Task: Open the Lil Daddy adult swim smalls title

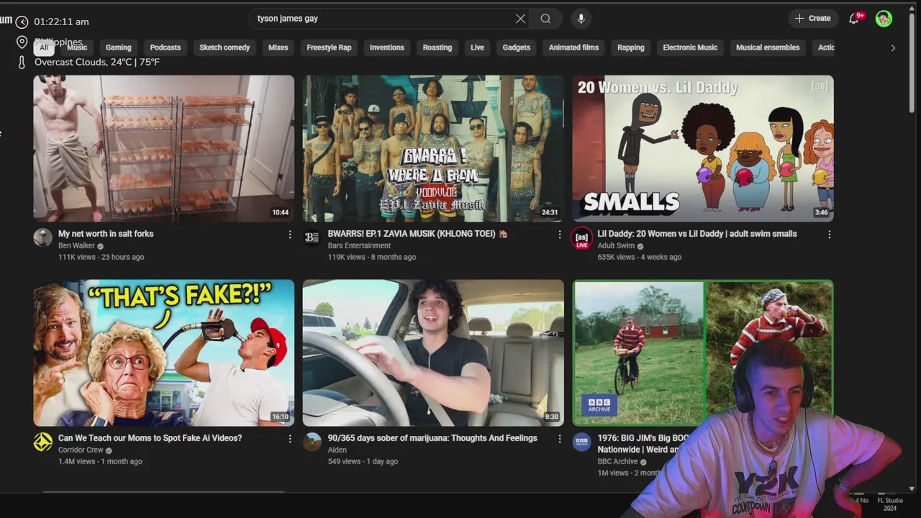Action: [697, 234]
